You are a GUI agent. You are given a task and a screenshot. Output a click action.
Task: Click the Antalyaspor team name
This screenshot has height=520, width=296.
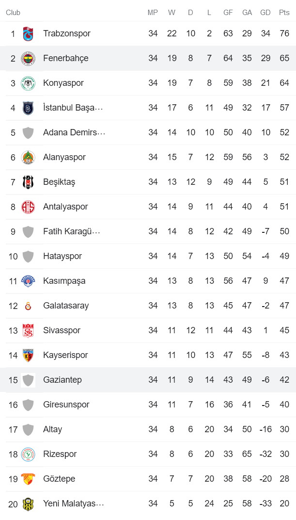(65, 207)
